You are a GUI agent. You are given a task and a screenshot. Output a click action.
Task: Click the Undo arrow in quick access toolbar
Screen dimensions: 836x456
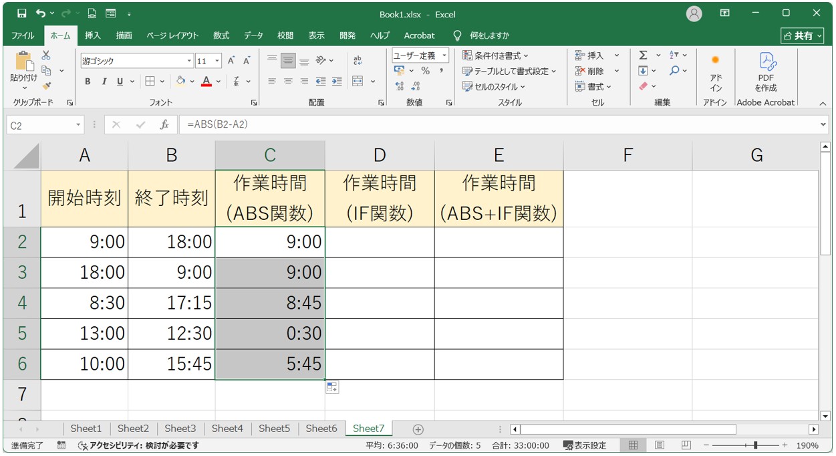pos(41,13)
